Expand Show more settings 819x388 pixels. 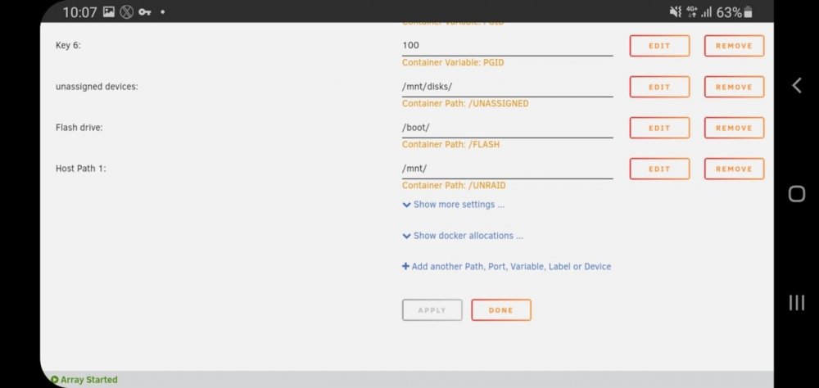454,205
